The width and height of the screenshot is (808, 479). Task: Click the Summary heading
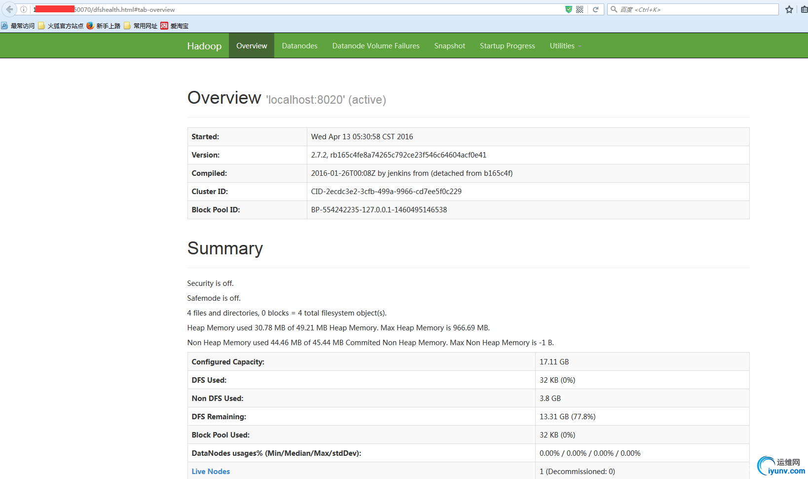tap(225, 248)
